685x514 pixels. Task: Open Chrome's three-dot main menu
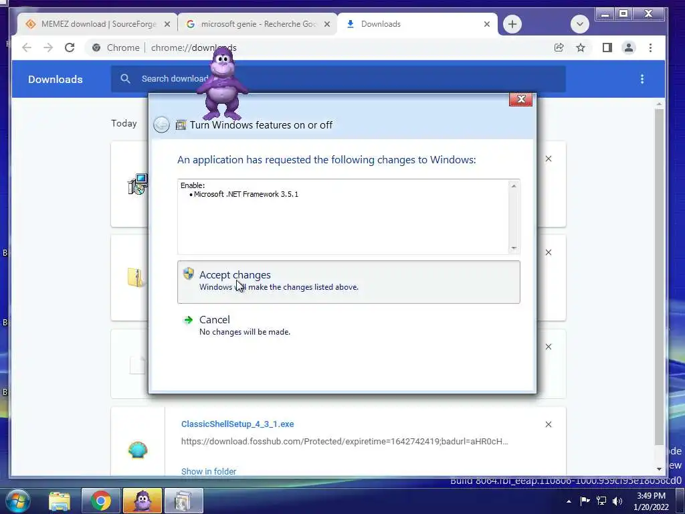650,48
